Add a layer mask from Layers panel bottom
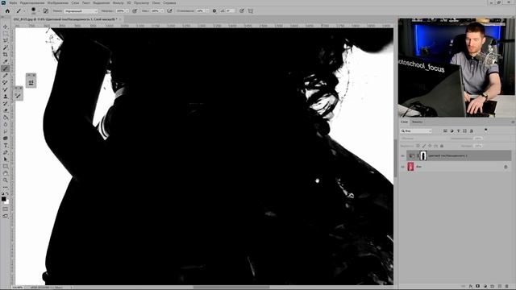This screenshot has width=516, height=290. [478, 287]
